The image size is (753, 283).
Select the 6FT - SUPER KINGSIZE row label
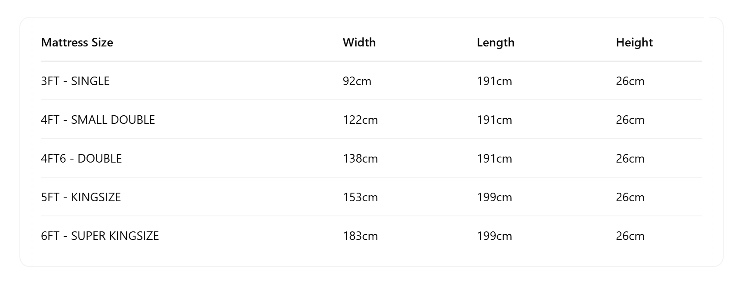100,236
